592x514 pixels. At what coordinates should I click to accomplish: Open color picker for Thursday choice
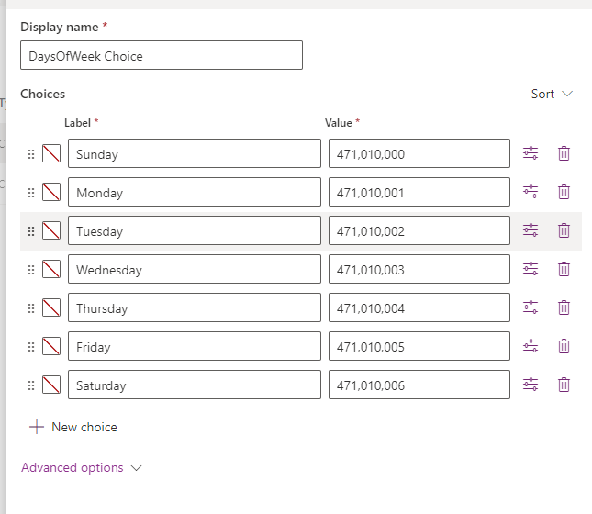(x=51, y=307)
